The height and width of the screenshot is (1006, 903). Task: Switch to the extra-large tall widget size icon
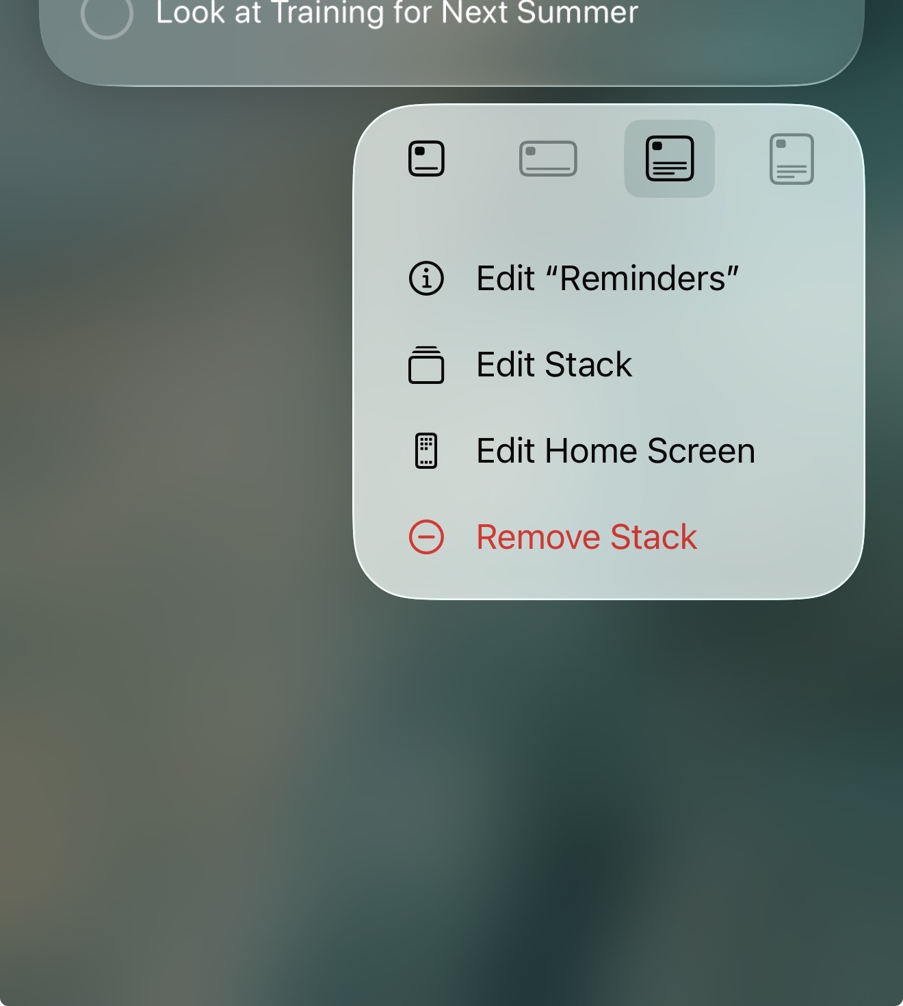[x=791, y=159]
